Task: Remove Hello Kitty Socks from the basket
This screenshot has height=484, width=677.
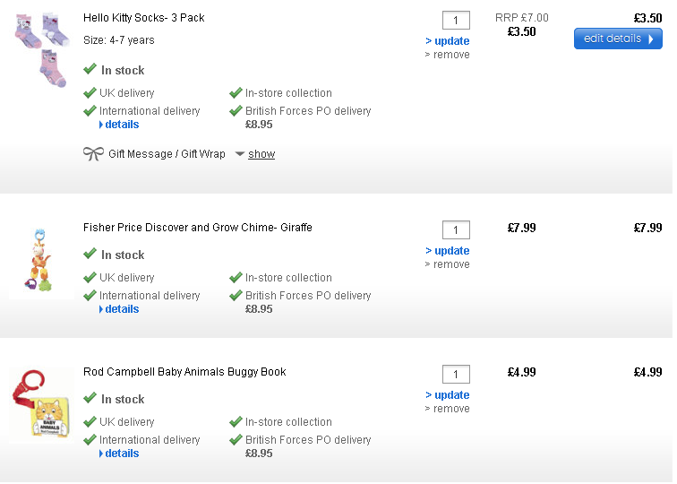Action: click(450, 55)
